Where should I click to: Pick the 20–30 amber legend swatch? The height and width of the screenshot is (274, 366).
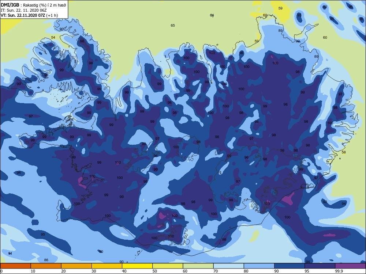click(76, 266)
